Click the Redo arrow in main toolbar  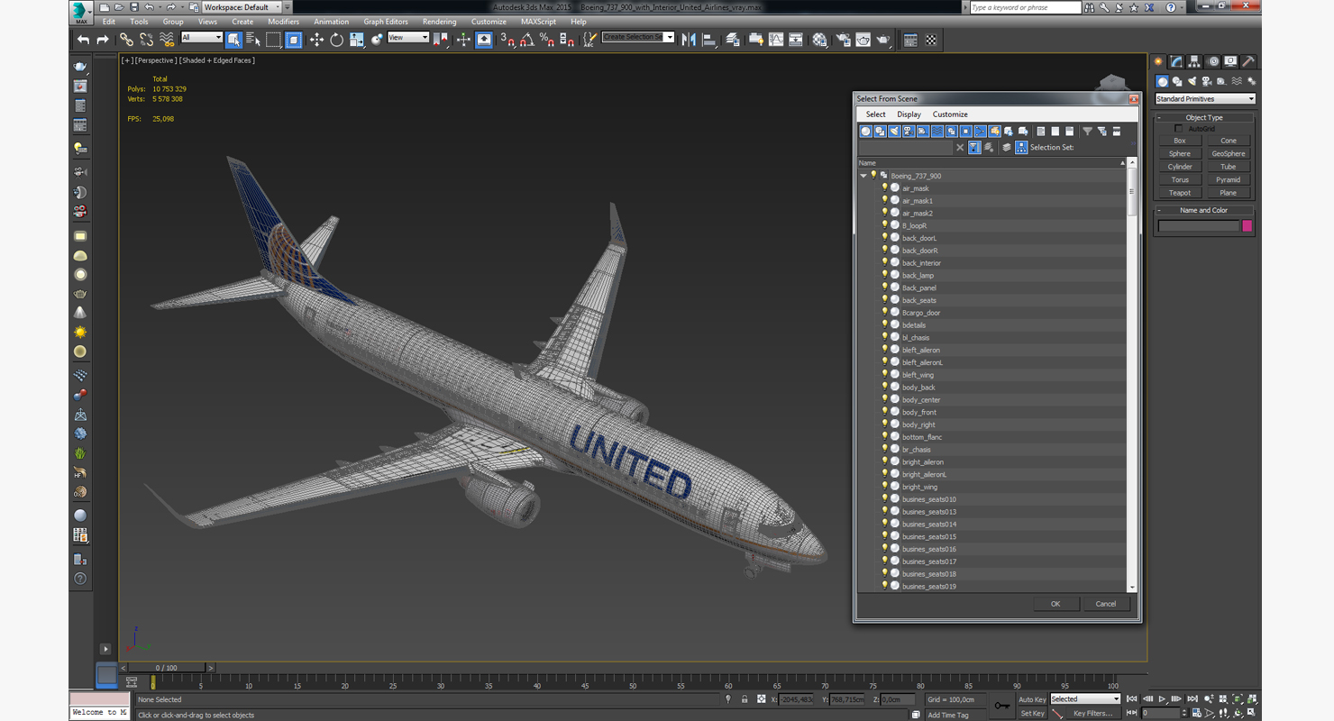click(x=103, y=40)
